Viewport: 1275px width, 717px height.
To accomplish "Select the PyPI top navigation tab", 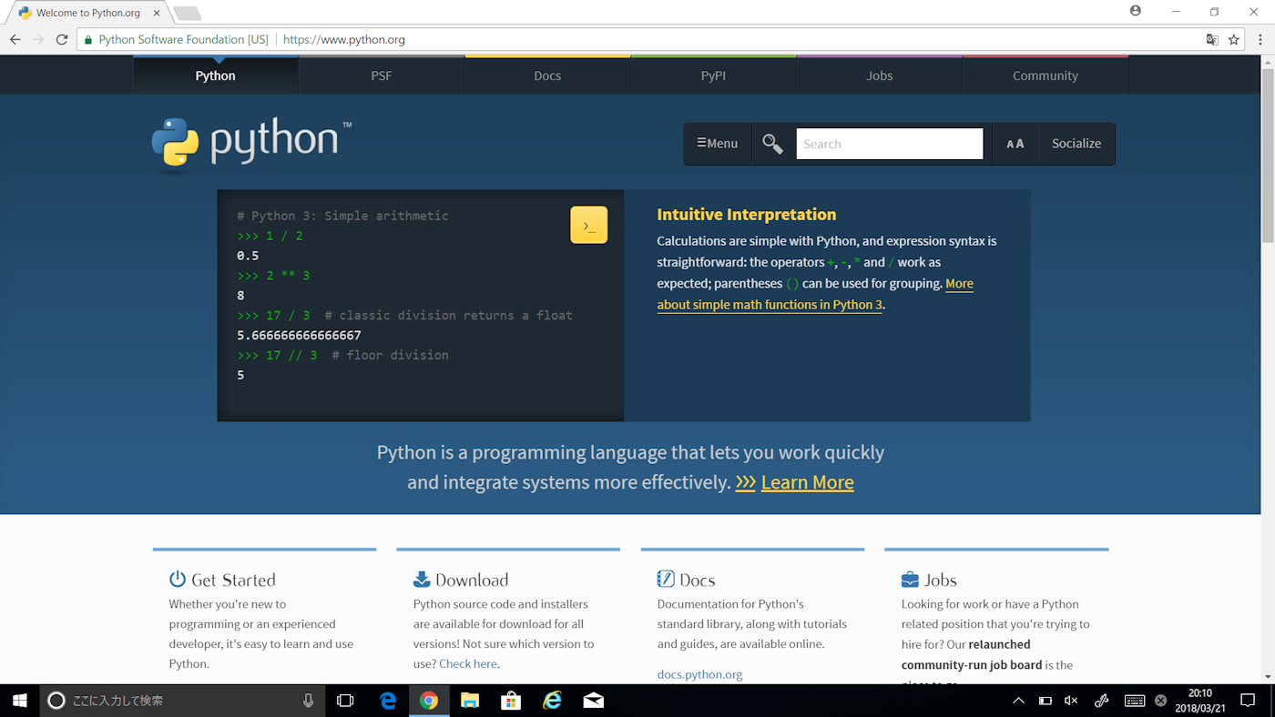I will pyautogui.click(x=713, y=76).
